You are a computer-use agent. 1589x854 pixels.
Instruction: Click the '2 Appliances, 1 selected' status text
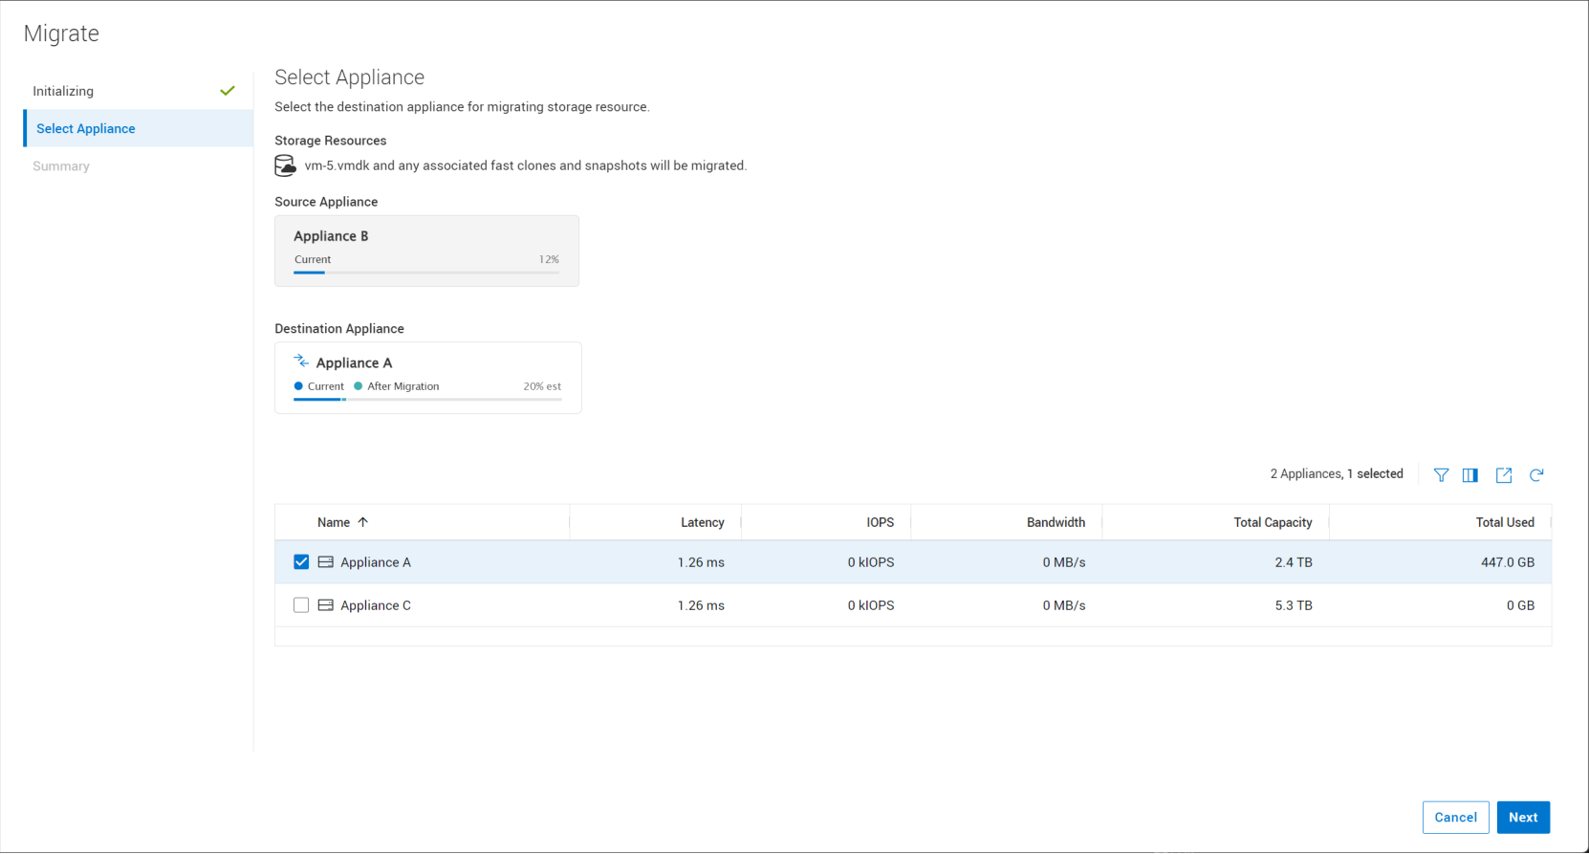(1337, 474)
